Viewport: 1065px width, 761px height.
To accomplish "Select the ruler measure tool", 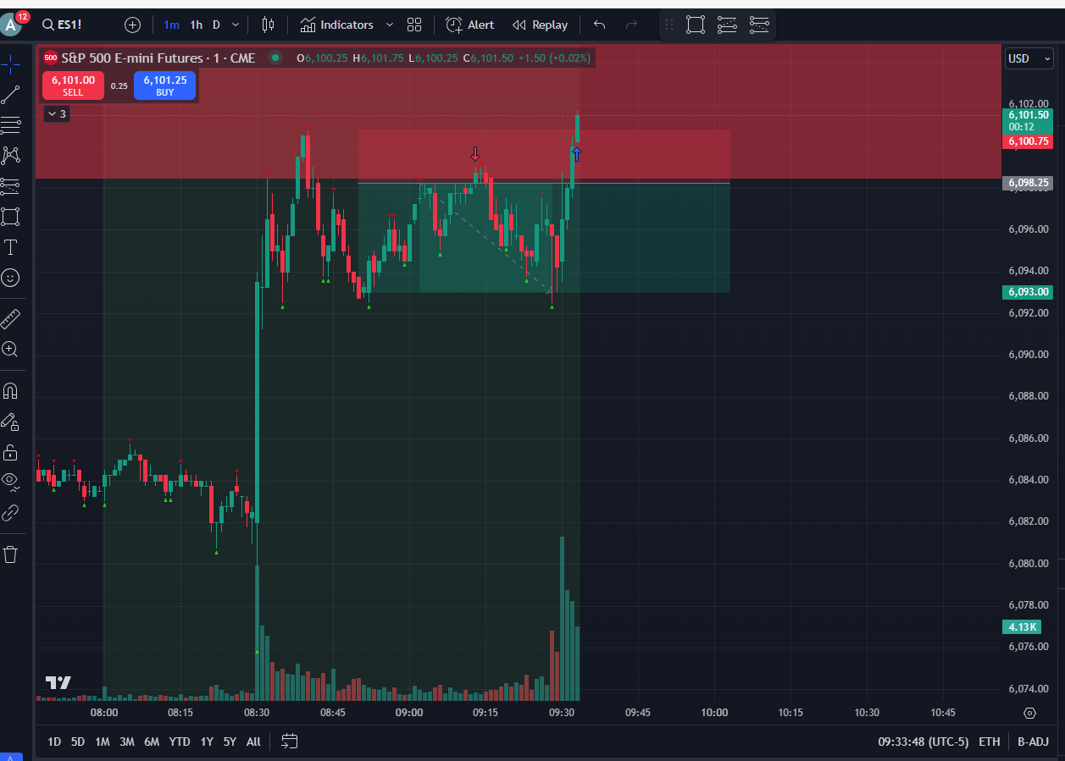I will pos(10,318).
